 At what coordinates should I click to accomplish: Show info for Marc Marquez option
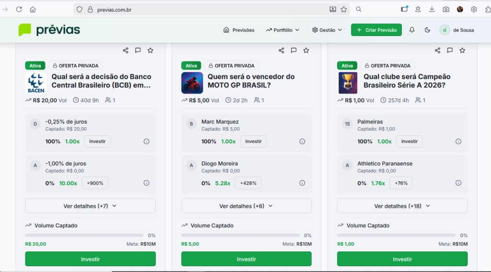tap(302, 142)
